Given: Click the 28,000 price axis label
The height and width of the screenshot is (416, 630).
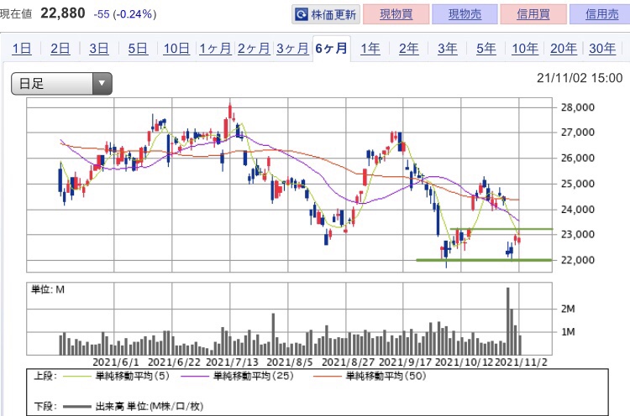Looking at the screenshot, I should pyautogui.click(x=577, y=107).
